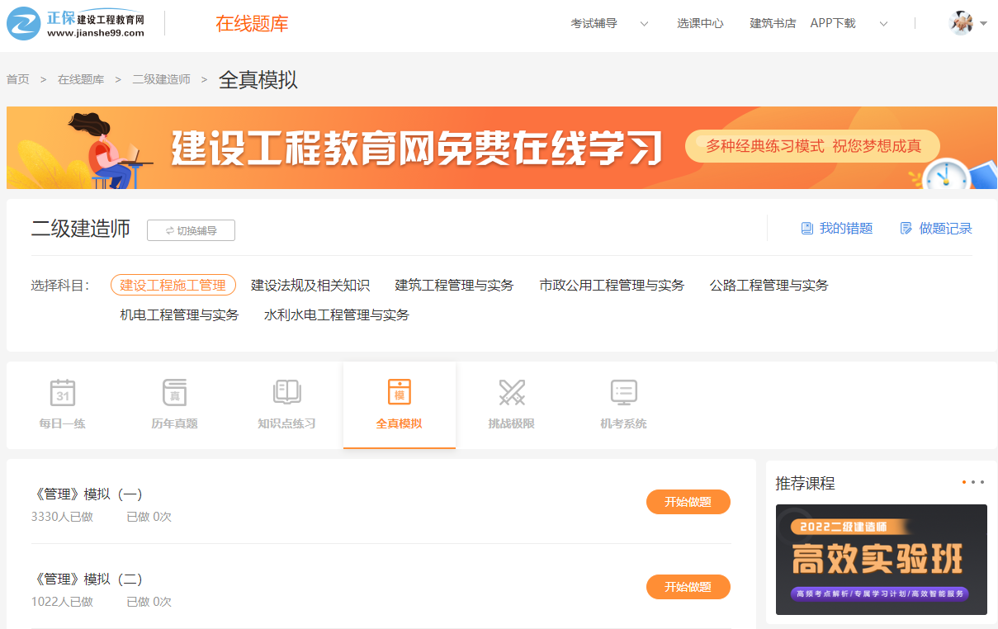Viewport: 998px width, 629px height.
Task: Click the 全真模拟 icon
Action: click(400, 393)
